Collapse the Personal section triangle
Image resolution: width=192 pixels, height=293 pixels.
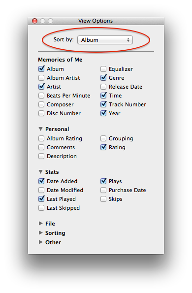click(x=40, y=129)
